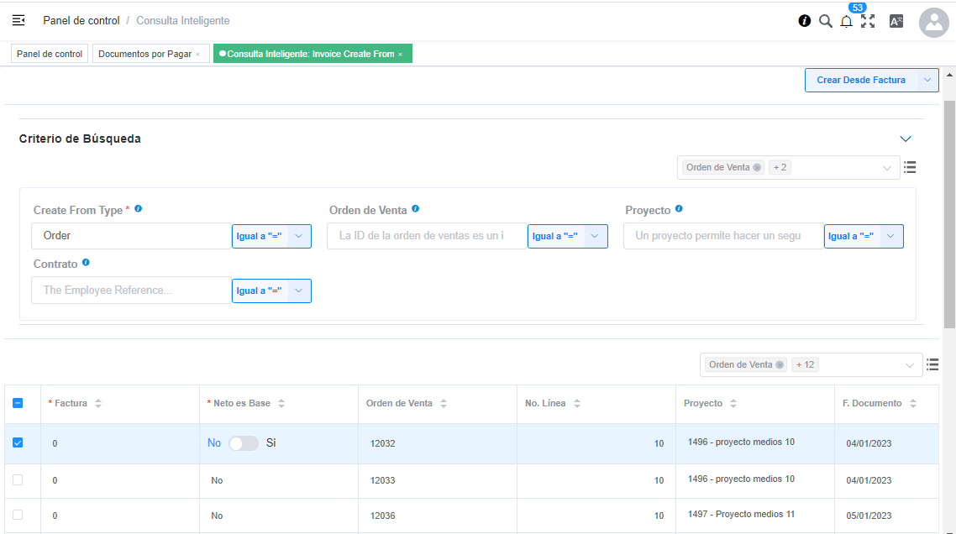956x534 pixels.
Task: Open the user avatar profile icon
Action: pyautogui.click(x=933, y=23)
